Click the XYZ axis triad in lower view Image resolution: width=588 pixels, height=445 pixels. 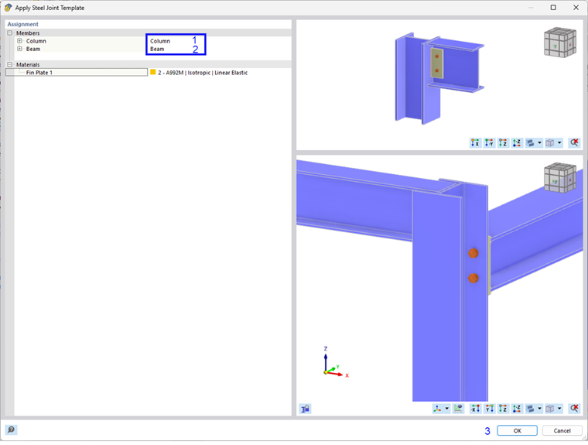click(335, 362)
